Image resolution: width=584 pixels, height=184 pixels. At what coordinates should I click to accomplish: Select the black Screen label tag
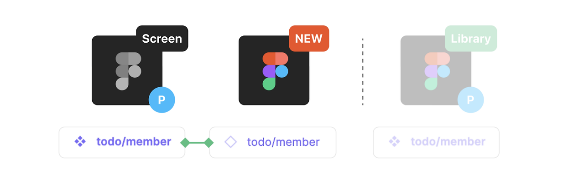point(162,39)
